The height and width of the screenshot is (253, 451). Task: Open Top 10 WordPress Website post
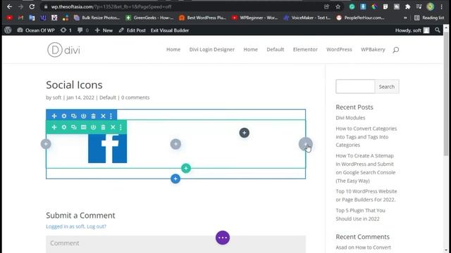tap(366, 195)
